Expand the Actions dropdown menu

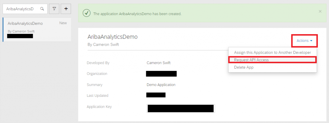click(305, 41)
